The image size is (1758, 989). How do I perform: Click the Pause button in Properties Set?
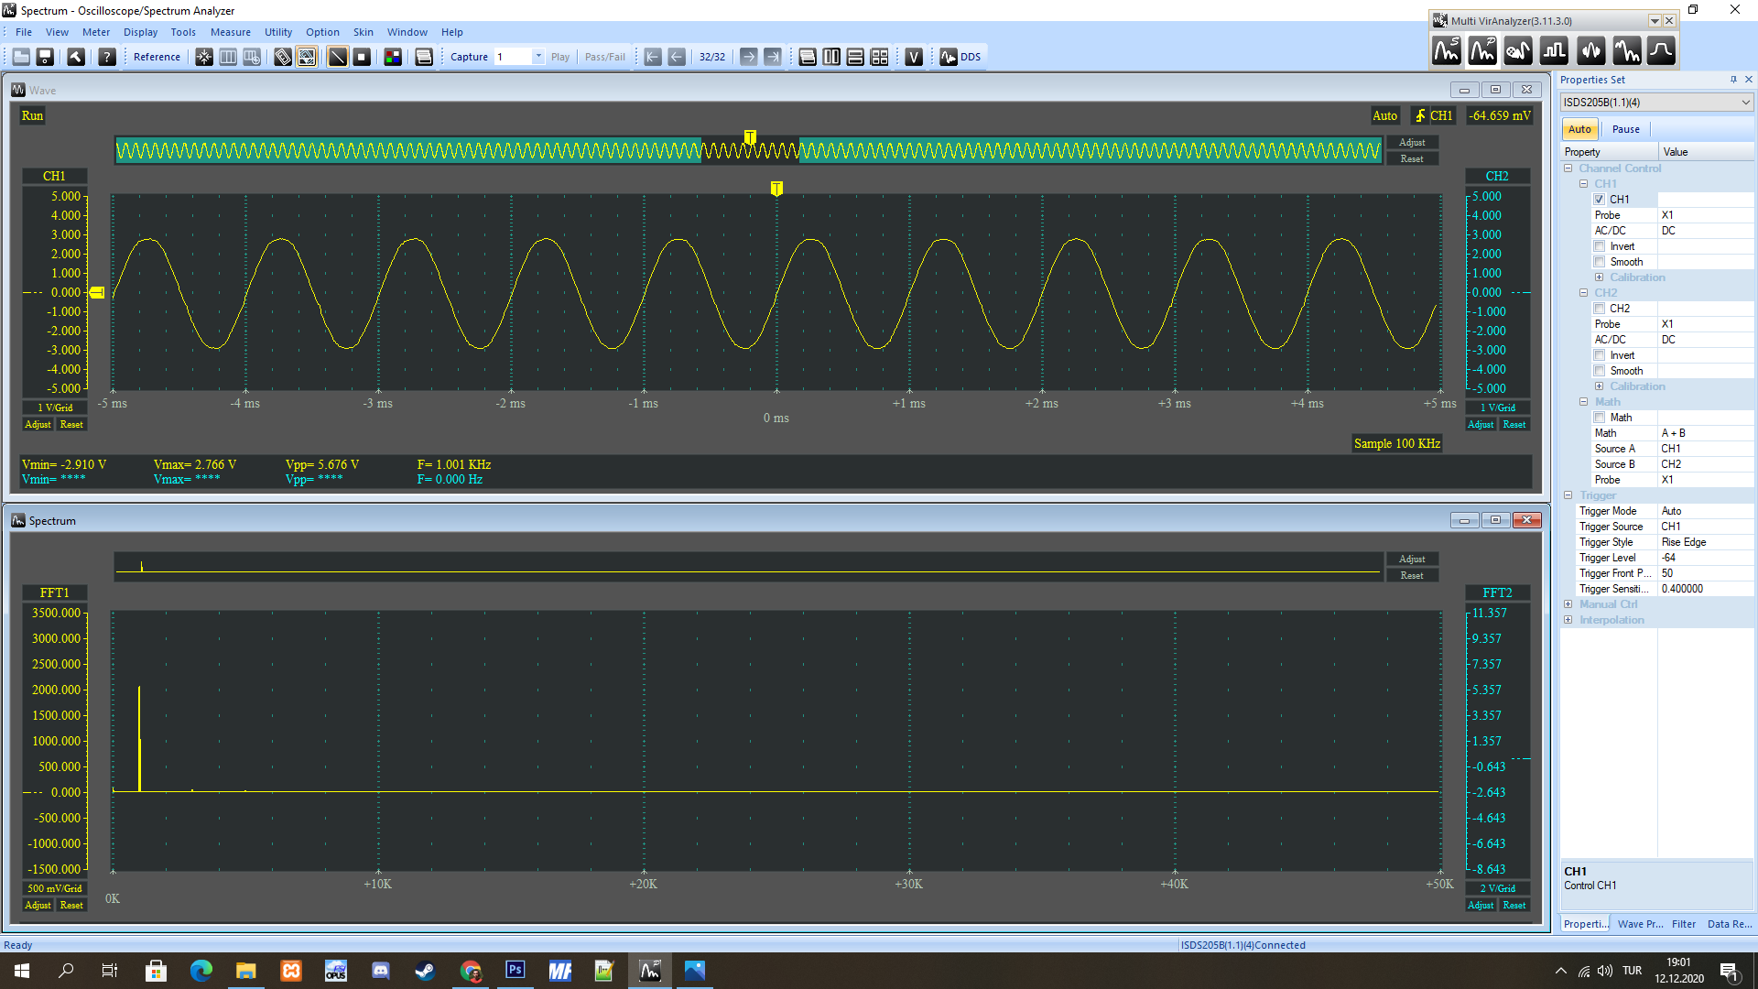point(1625,130)
